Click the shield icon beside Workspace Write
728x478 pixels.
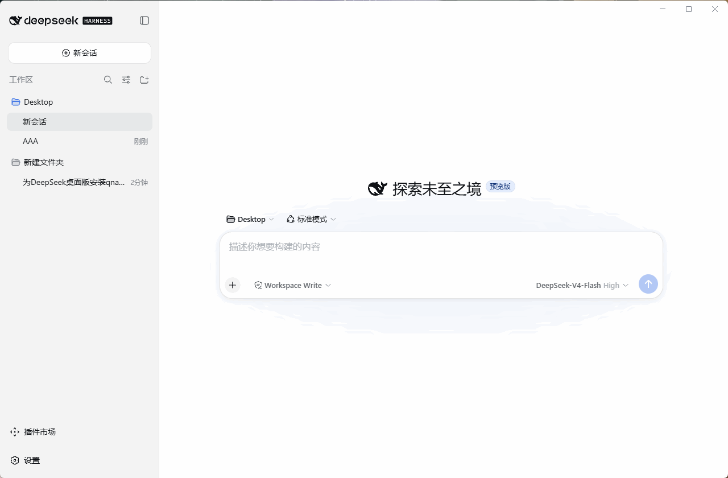(258, 285)
